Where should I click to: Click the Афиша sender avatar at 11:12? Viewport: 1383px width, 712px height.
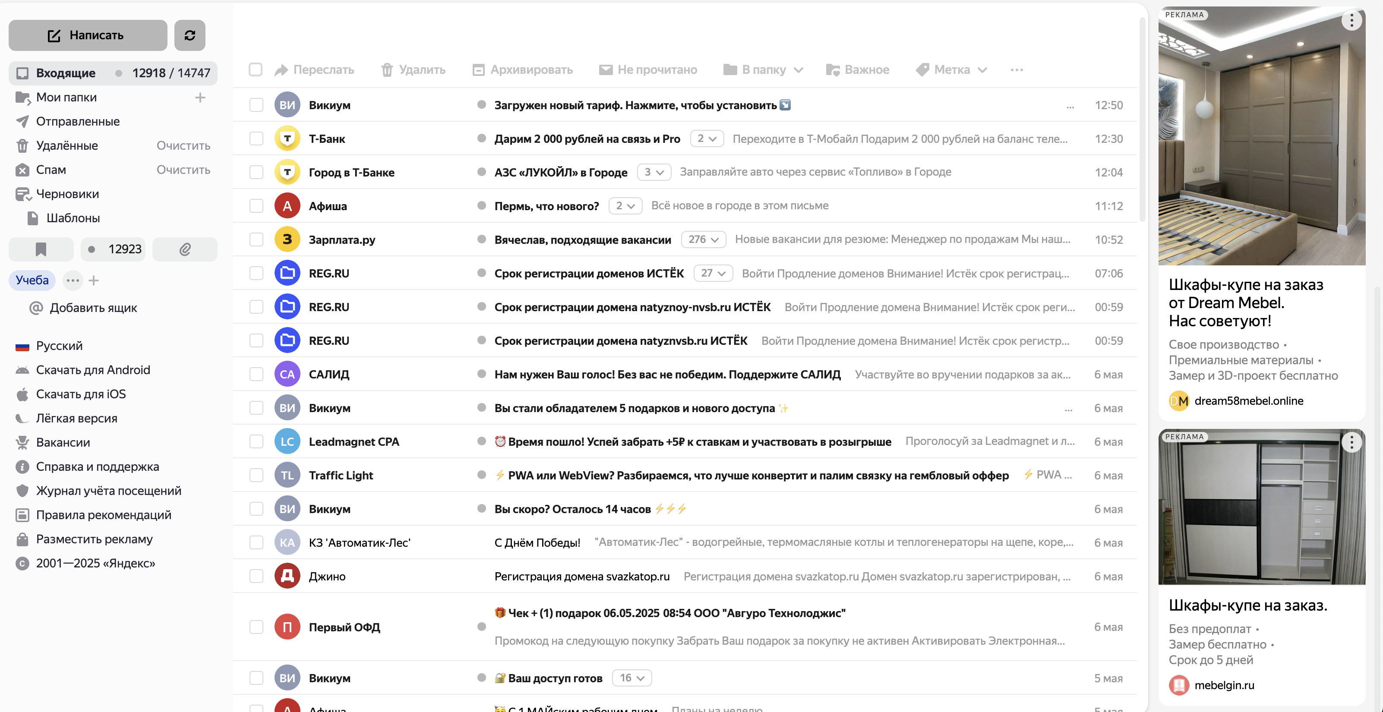tap(287, 206)
